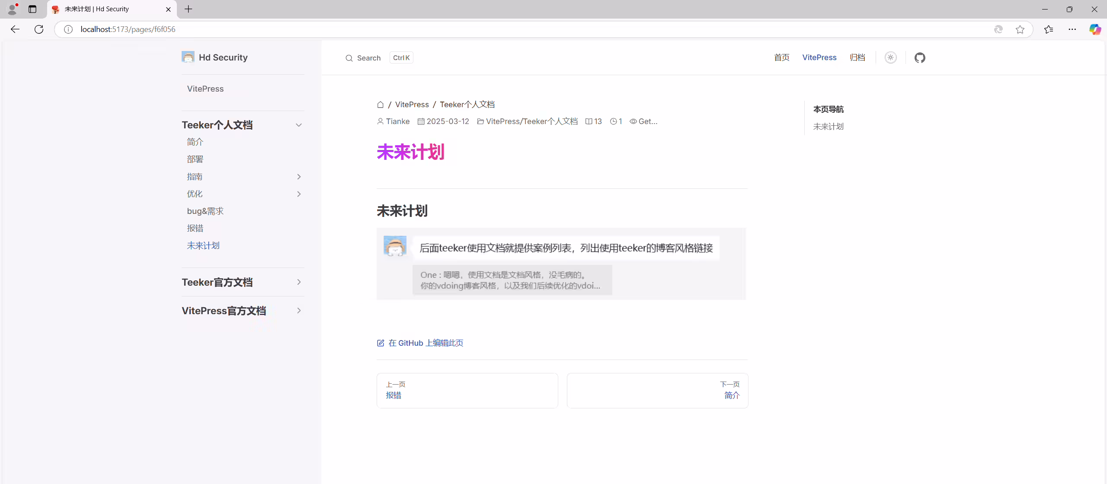
Task: Click the avatar image in chat screenshot
Action: tap(395, 246)
